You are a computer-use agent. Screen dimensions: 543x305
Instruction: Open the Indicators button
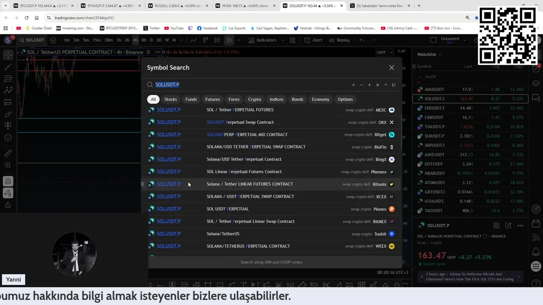(x=262, y=40)
